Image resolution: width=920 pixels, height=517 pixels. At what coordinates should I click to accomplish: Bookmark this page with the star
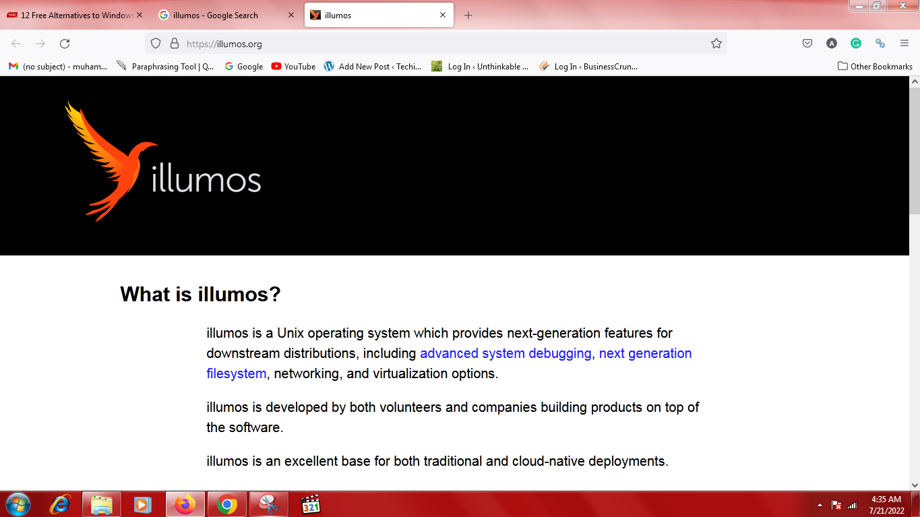[x=716, y=44]
